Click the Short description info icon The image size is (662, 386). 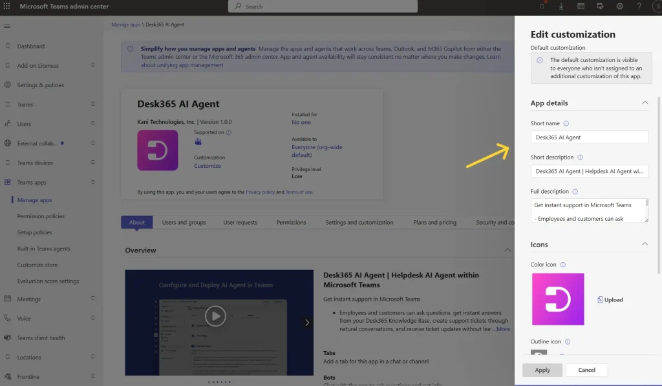click(x=580, y=157)
